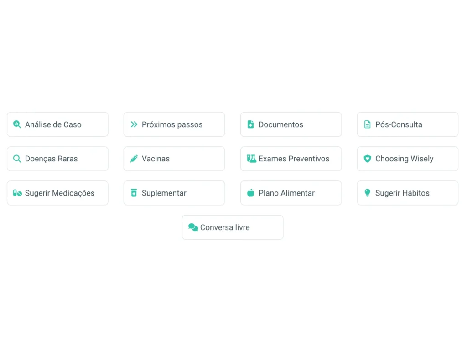Image resolution: width=467 pixels, height=350 pixels.
Task: Click the Sugerir Medicações pills icon
Action: [17, 193]
